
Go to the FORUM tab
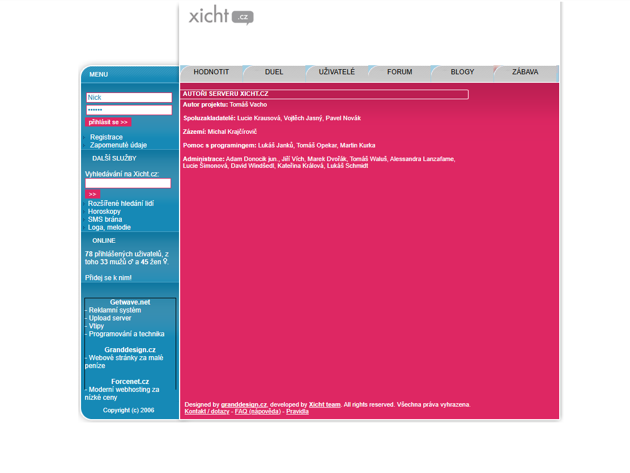399,72
